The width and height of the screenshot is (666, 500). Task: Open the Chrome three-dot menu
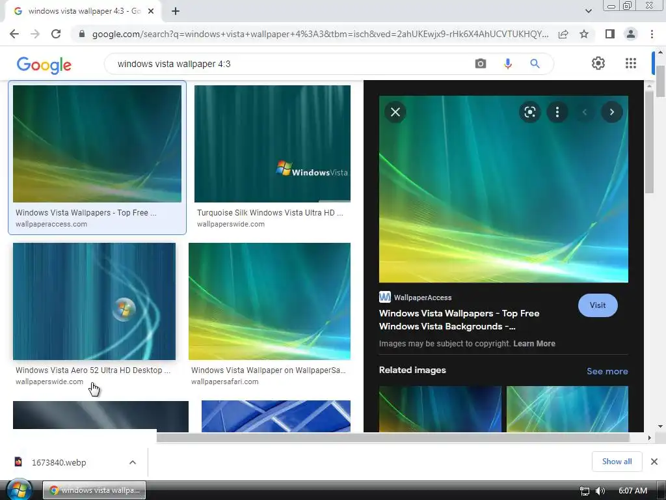click(x=652, y=34)
